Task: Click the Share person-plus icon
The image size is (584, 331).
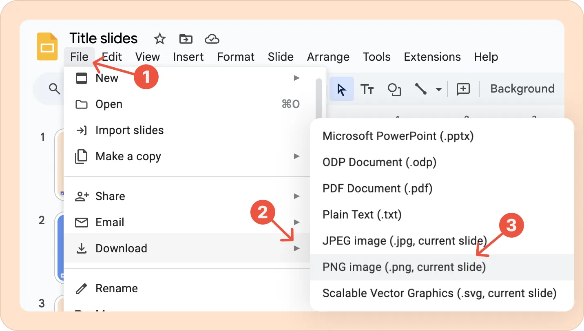Action: coord(82,196)
